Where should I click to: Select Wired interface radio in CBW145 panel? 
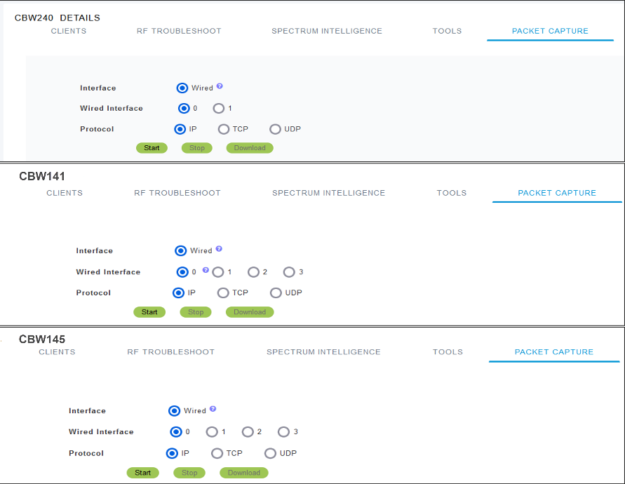pos(174,411)
